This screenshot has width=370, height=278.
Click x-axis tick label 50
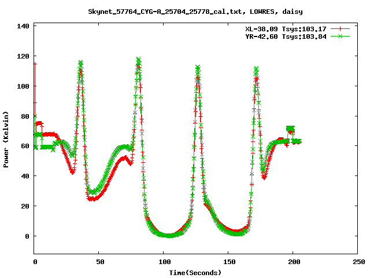pos(100,262)
